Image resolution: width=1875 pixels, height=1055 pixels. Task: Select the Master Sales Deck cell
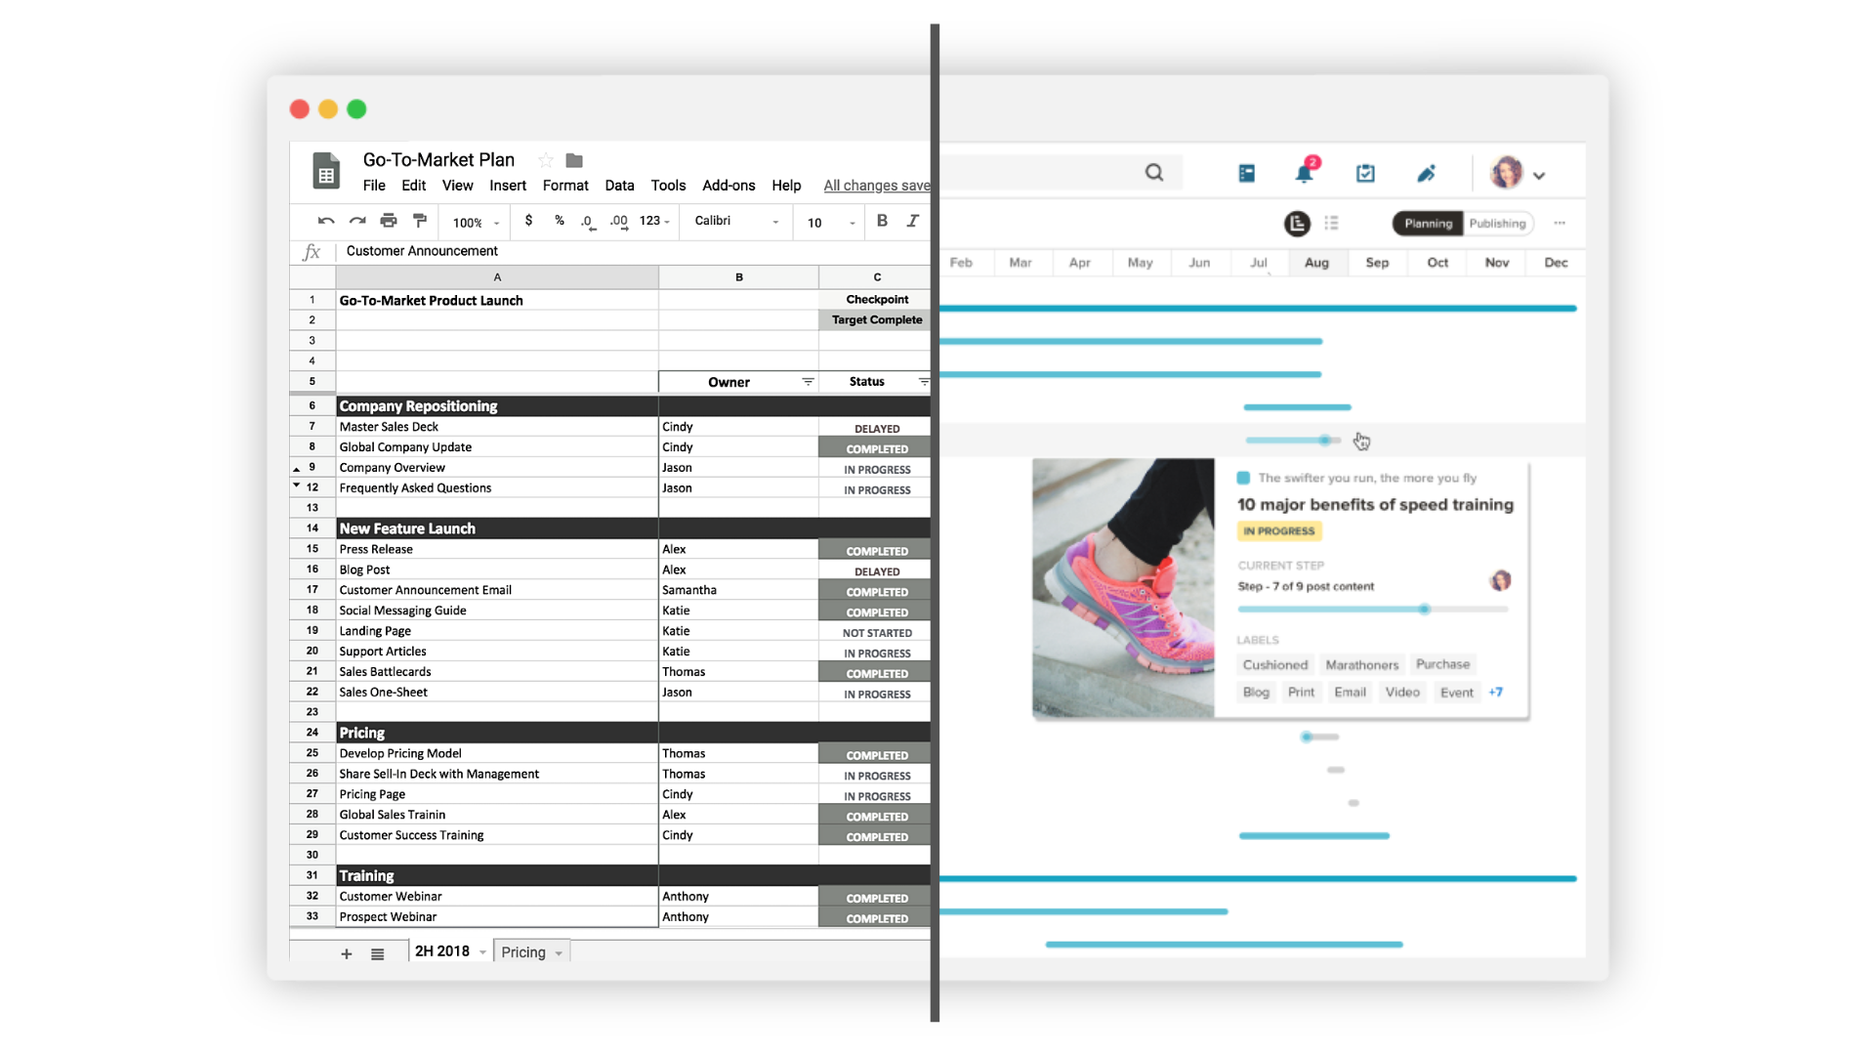click(497, 427)
